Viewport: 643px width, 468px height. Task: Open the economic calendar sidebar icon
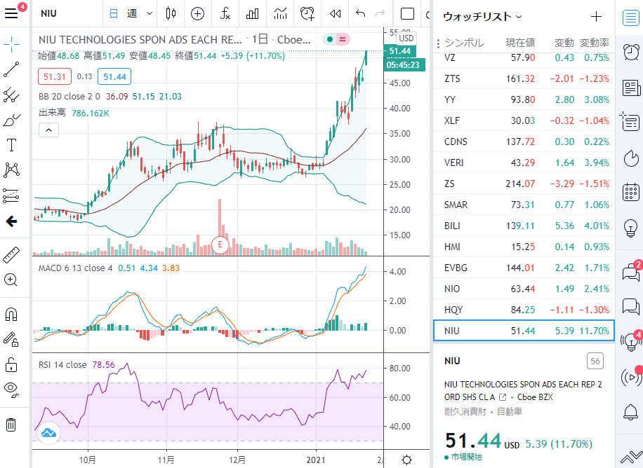(630, 192)
